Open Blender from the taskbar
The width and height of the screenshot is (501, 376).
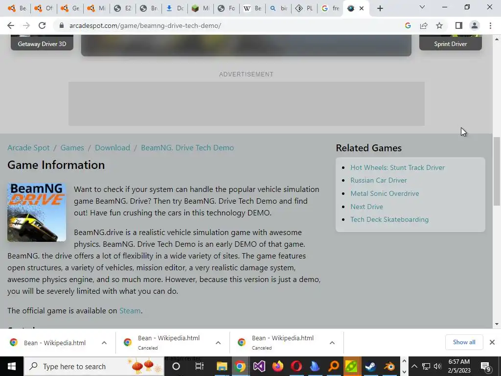click(389, 366)
